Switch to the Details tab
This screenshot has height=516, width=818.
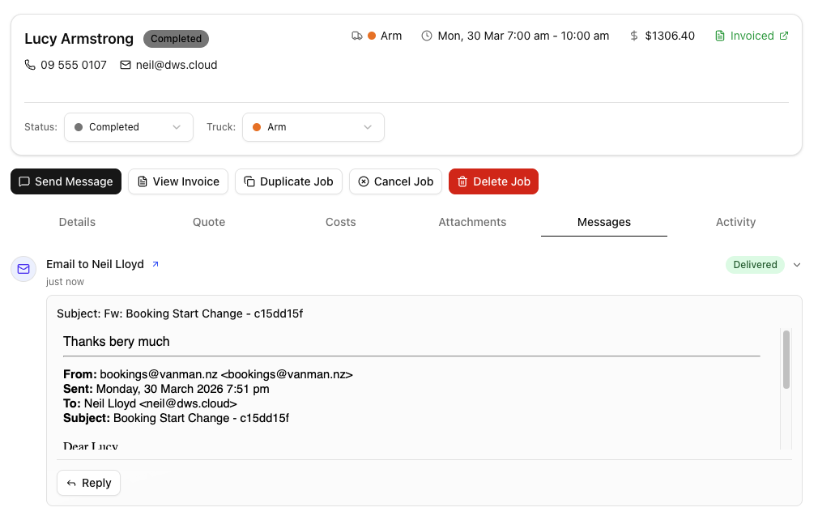(x=77, y=222)
